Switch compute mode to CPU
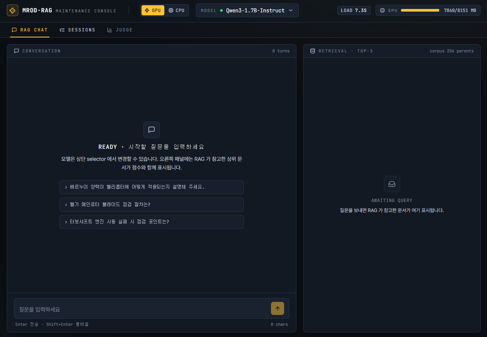 (176, 10)
